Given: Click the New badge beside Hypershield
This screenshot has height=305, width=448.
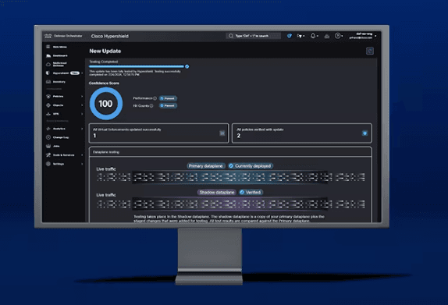Looking at the screenshot, I should 75,73.
